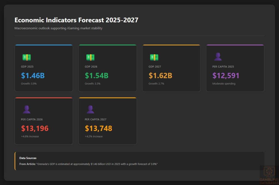
Task: Open the Data Sources section
Action: tap(28, 158)
